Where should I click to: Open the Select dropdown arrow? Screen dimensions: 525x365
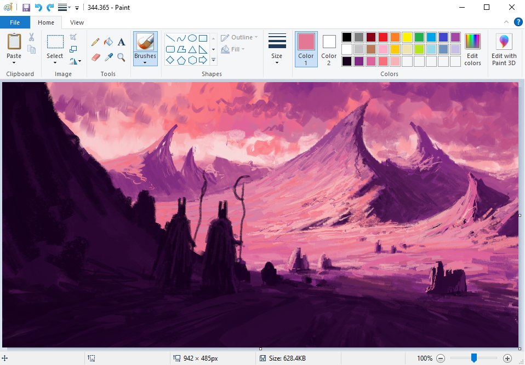[x=55, y=62]
